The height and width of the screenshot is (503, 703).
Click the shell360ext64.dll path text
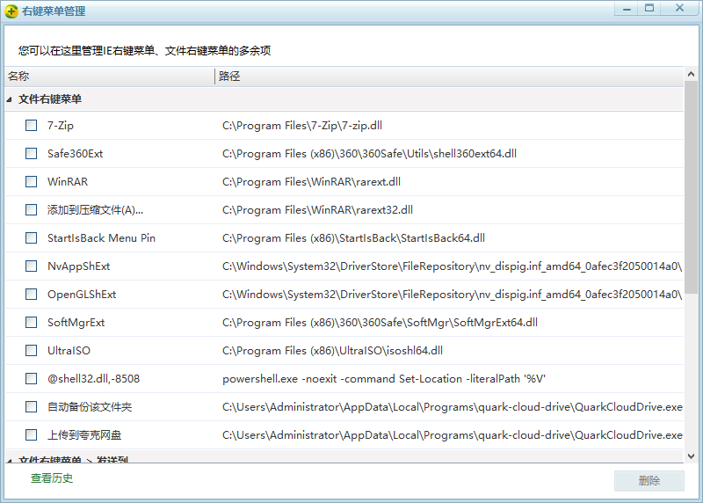tap(369, 154)
